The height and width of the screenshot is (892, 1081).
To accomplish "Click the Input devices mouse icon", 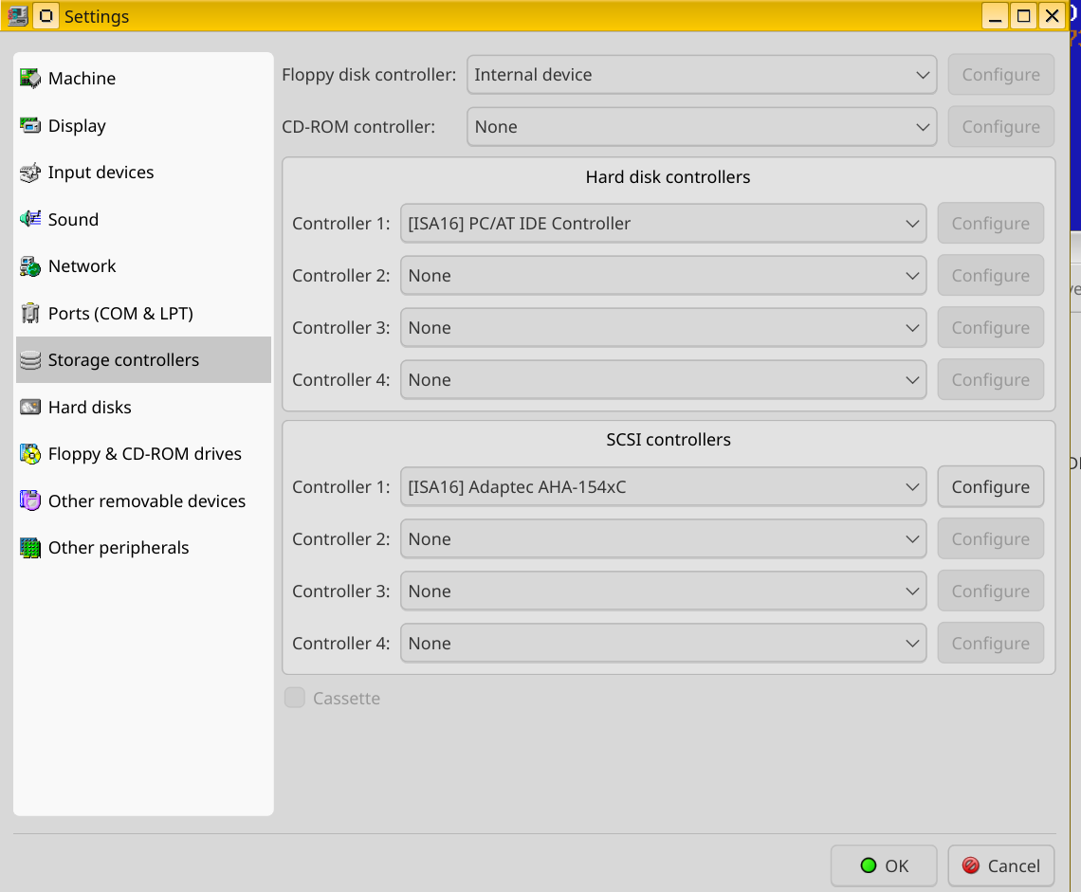I will tap(30, 173).
